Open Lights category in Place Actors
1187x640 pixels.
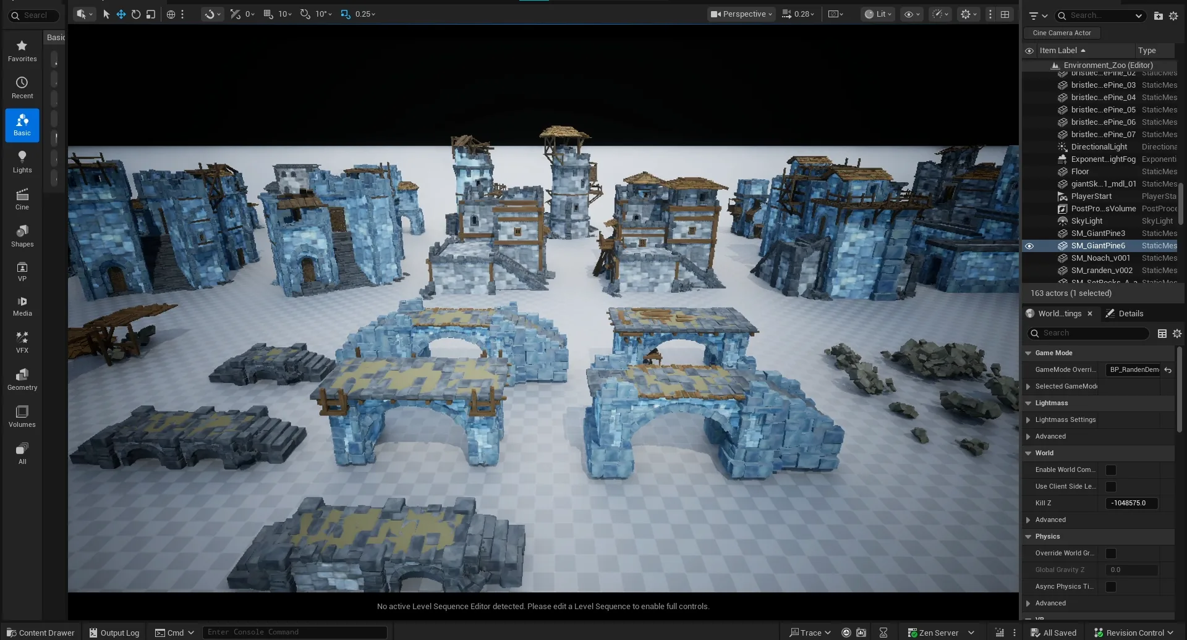click(x=22, y=162)
